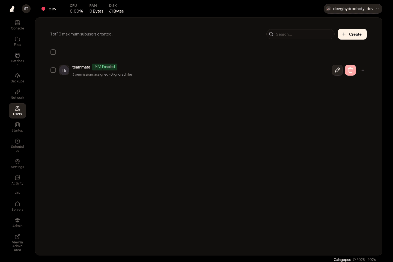393x262 pixels.
Task: Click the '3 permissions assigned' text
Action: 90,75
